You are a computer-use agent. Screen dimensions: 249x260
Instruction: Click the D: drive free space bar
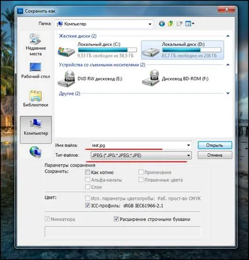[x=192, y=50]
